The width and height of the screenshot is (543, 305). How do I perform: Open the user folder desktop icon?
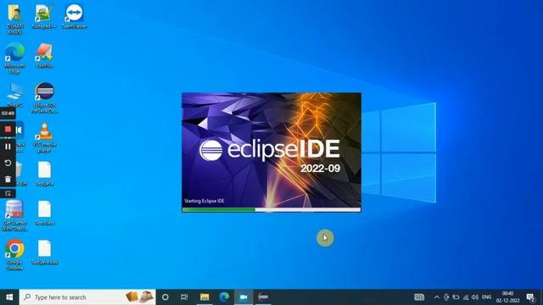[14, 19]
